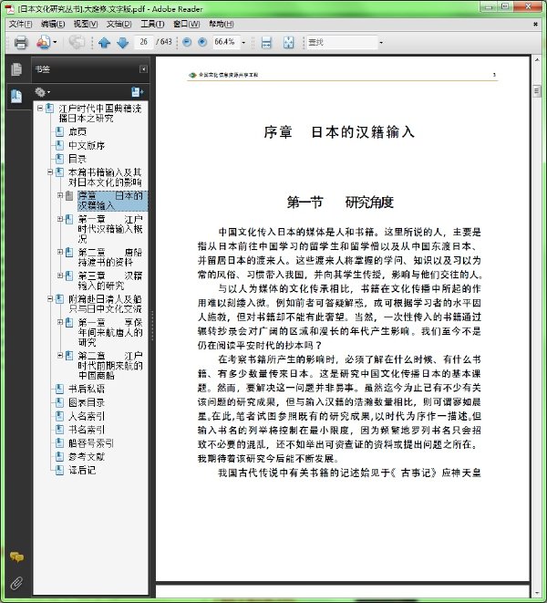This screenshot has height=603, width=547.
Task: Toggle the bookmarks panel icon in sidebar
Action: point(16,96)
